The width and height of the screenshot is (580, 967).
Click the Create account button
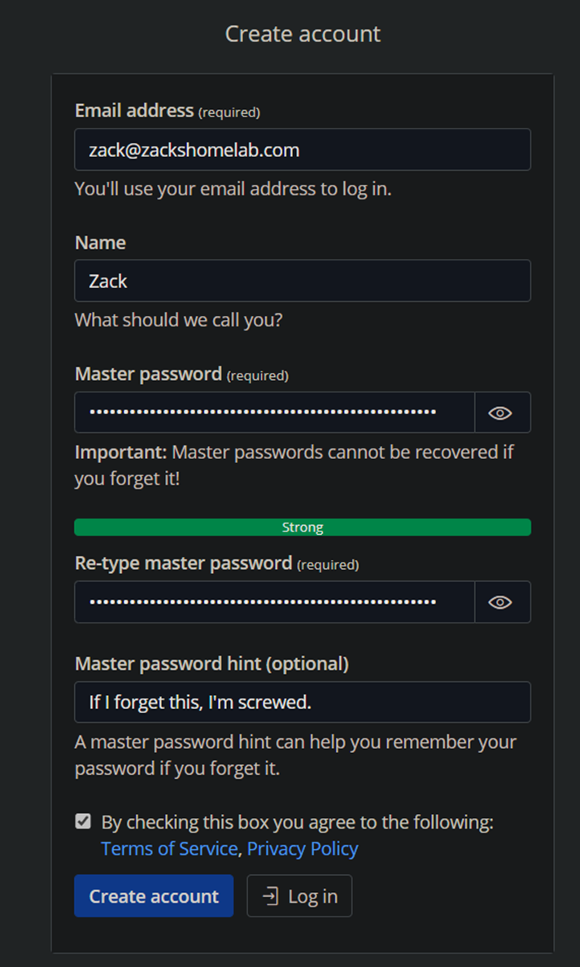(x=154, y=896)
